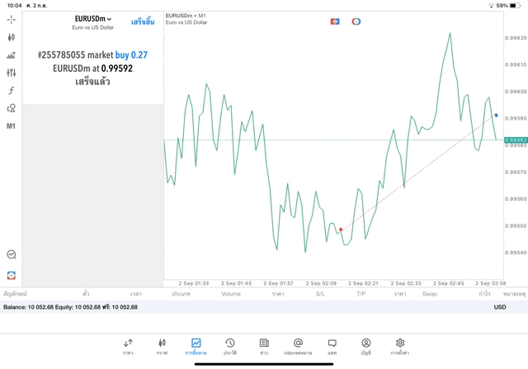The width and height of the screenshot is (528, 369).
Task: Open the กล่องจดหมาย mailbox tab
Action: pos(298,347)
